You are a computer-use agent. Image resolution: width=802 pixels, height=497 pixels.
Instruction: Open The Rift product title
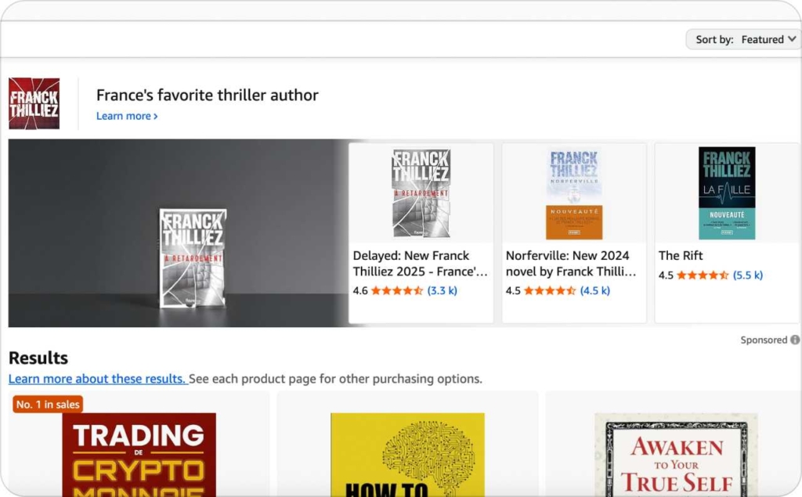pyautogui.click(x=681, y=255)
